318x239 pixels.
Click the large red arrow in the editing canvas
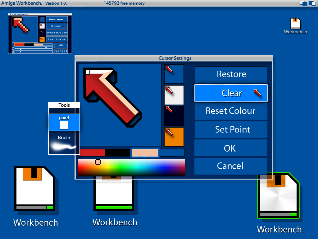pos(112,97)
